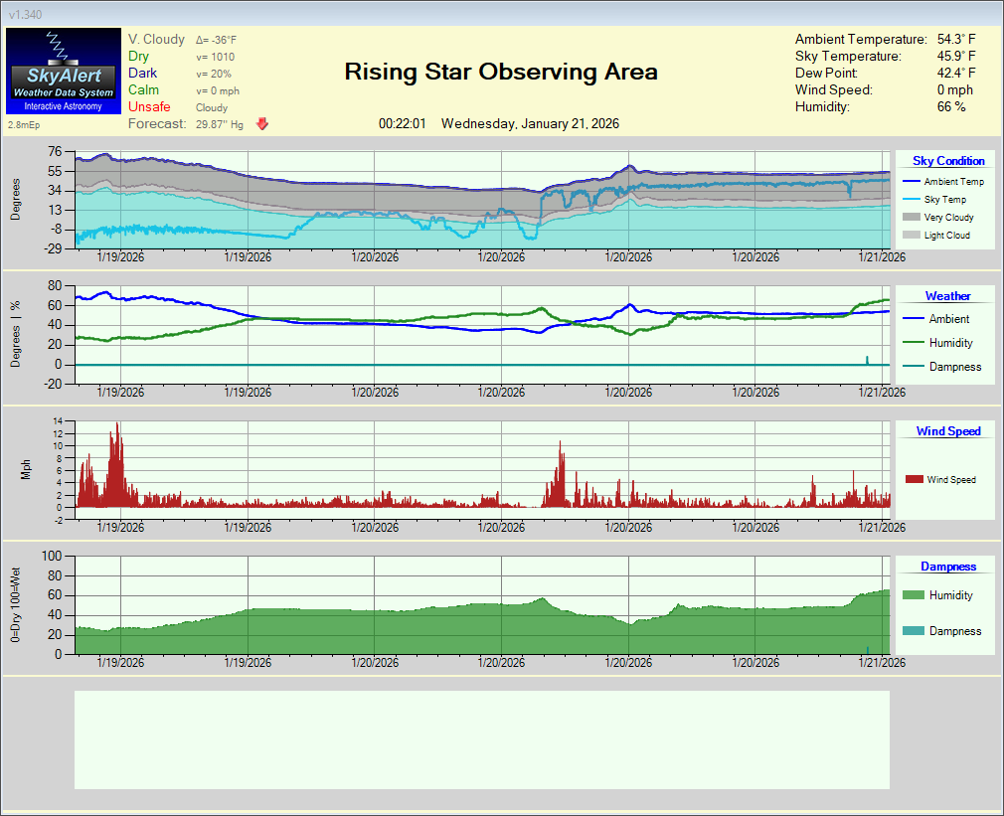Image resolution: width=1004 pixels, height=816 pixels.
Task: Click the red Unsafe status label
Action: [x=149, y=107]
